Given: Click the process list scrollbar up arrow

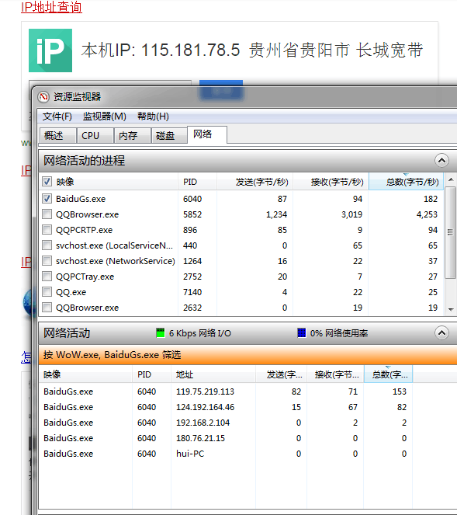Looking at the screenshot, I should (x=451, y=179).
